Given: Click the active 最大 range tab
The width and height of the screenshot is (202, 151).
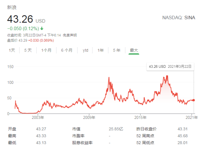Looking at the screenshot, I should [134, 50].
